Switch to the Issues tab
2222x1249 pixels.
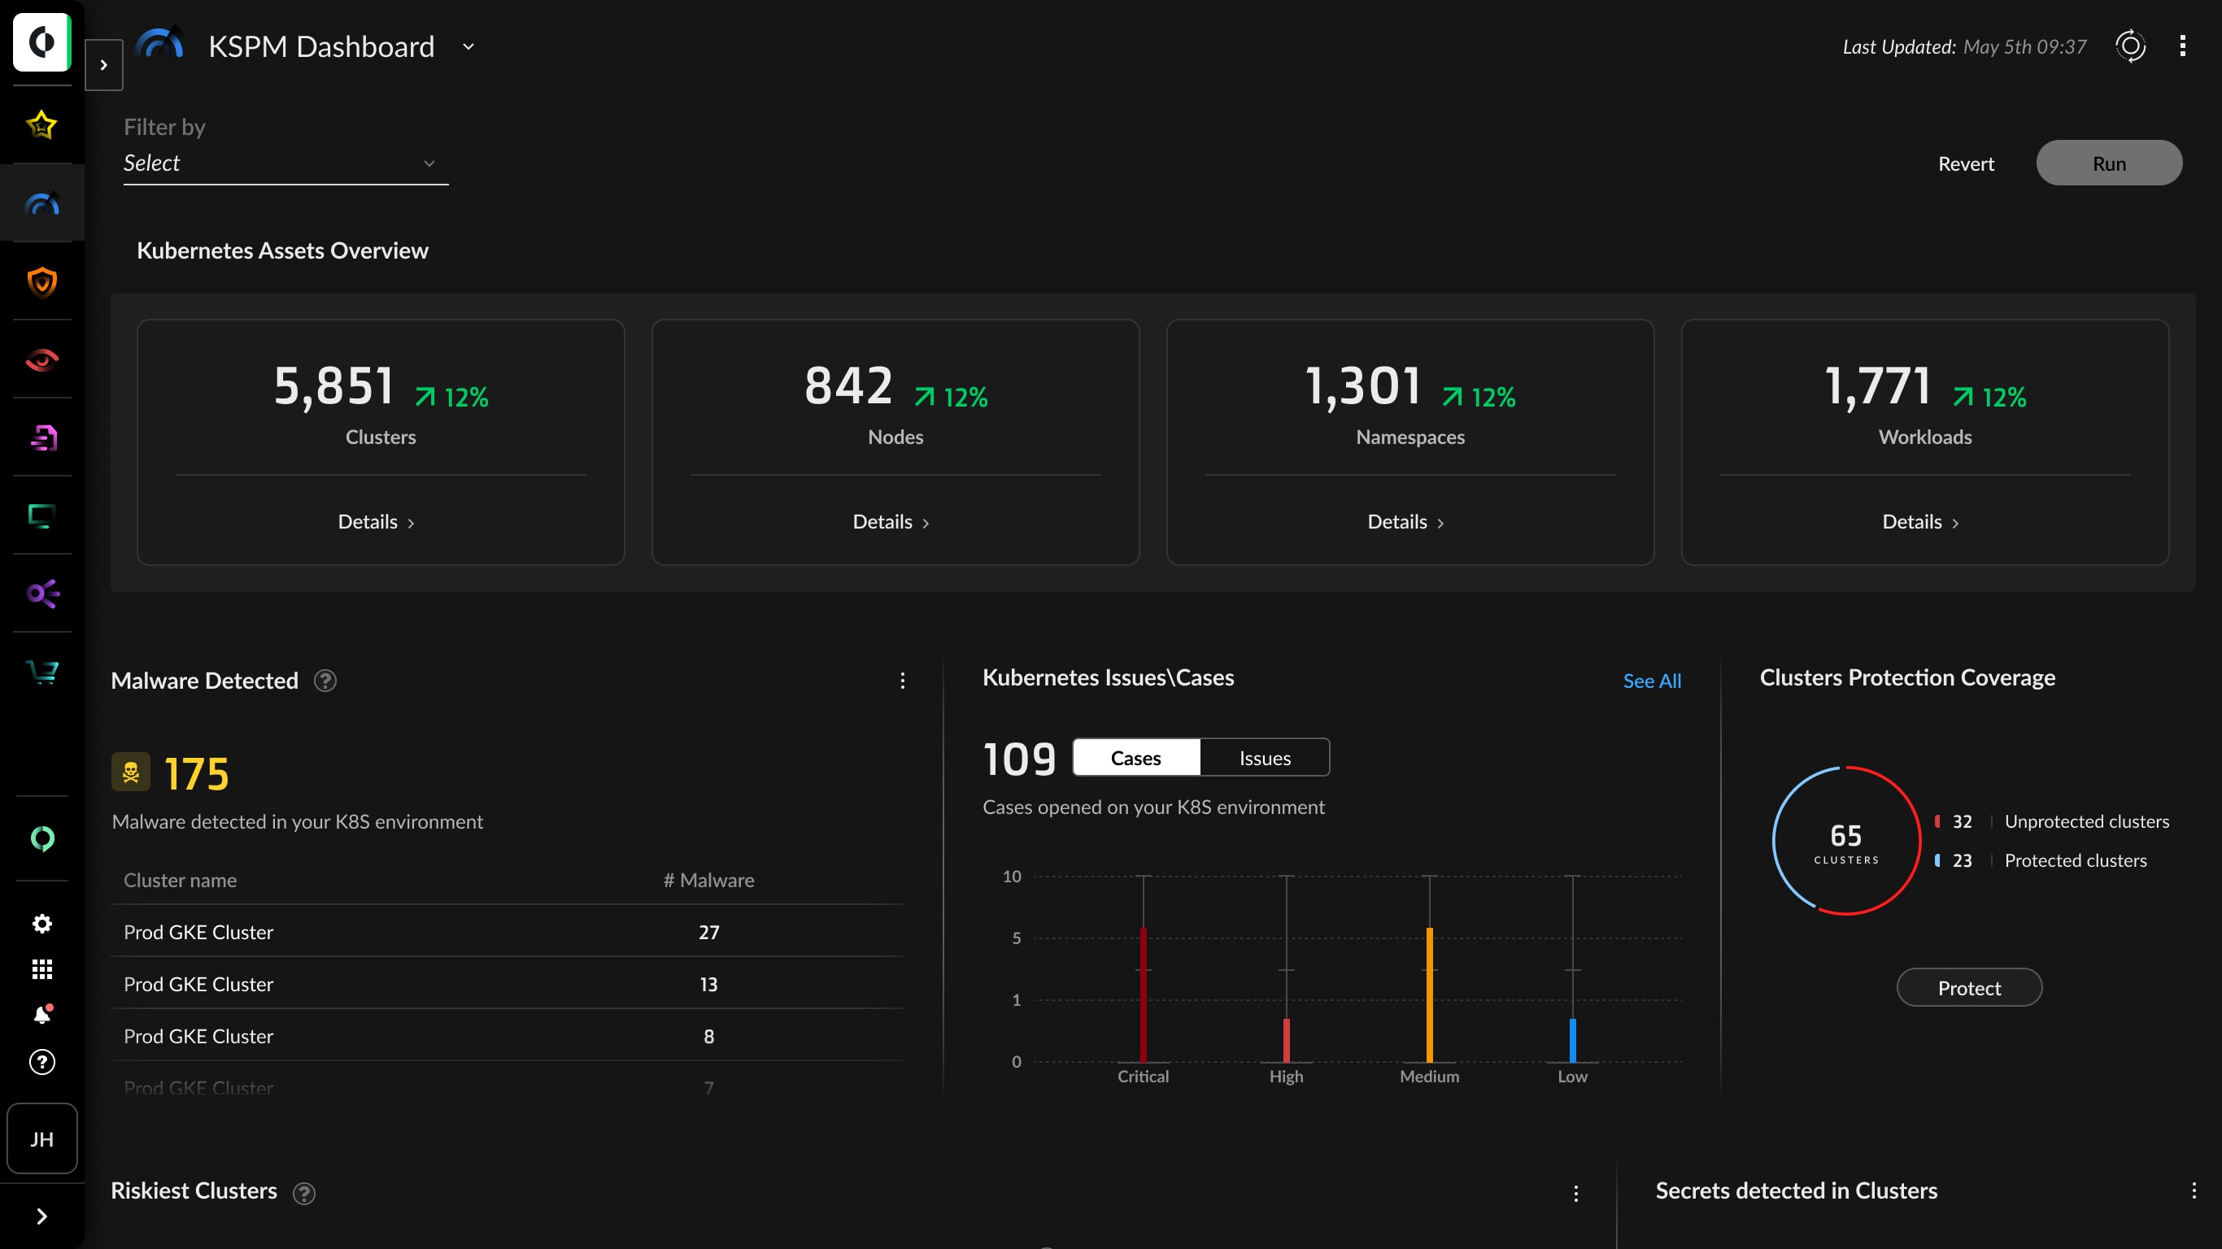(x=1264, y=756)
